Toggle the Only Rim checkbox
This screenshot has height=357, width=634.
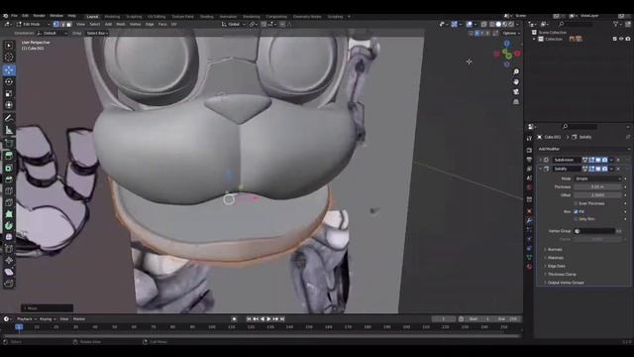point(576,219)
